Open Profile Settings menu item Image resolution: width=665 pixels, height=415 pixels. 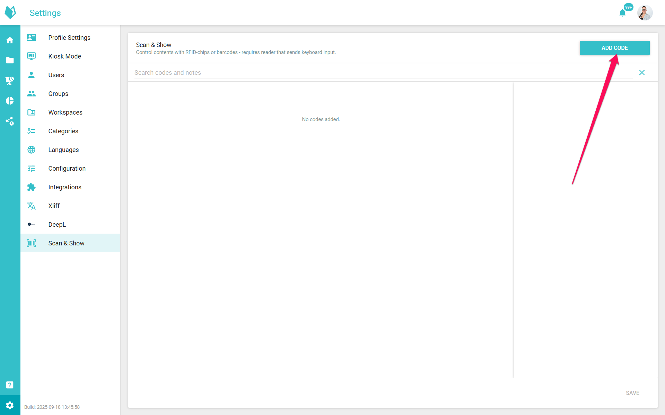69,37
